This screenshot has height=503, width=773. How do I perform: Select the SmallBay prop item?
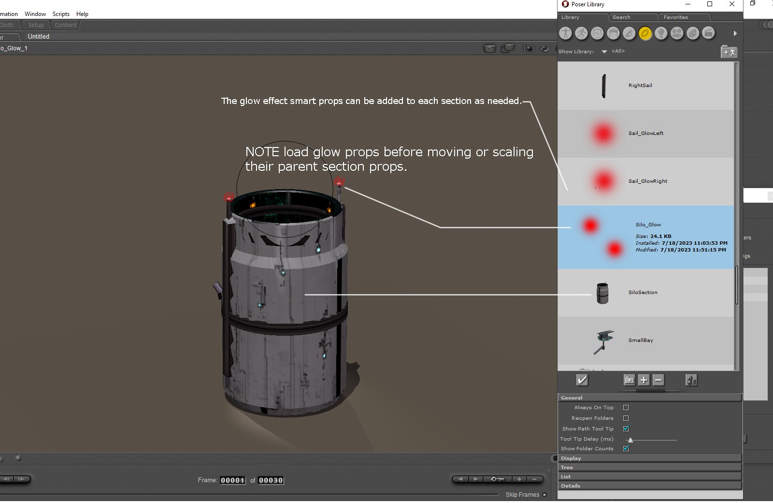(x=646, y=340)
